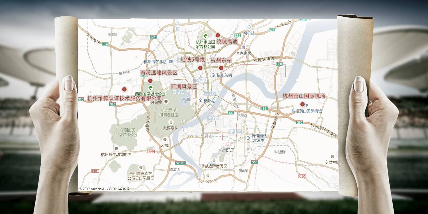Click the red marker under 绕城高速

[218, 35]
